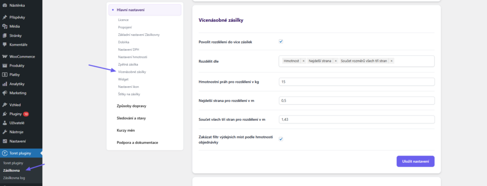Screen dimensions: 487x186
Task: Click the Komentáře speech bubble icon
Action: point(5,44)
